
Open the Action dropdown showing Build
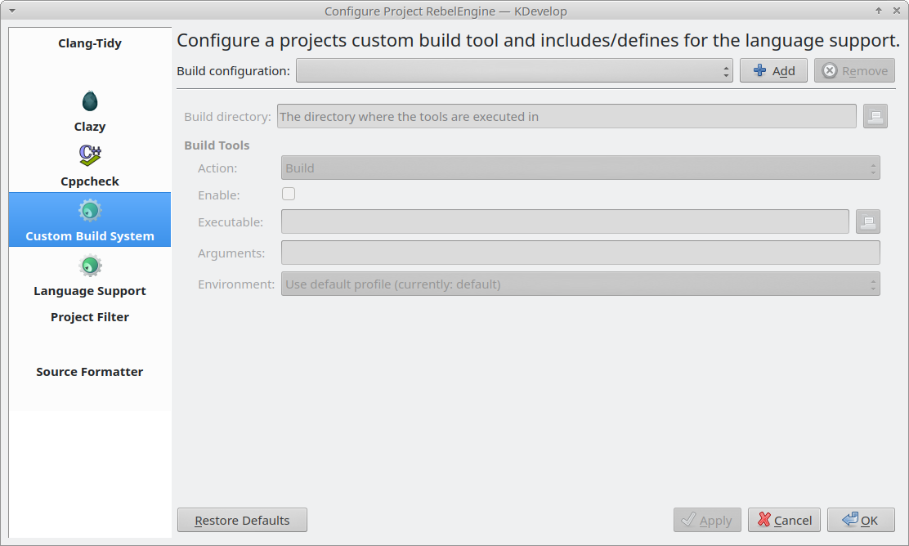click(580, 168)
